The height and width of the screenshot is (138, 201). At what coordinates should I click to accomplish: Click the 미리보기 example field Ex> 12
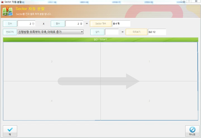pos(157,32)
